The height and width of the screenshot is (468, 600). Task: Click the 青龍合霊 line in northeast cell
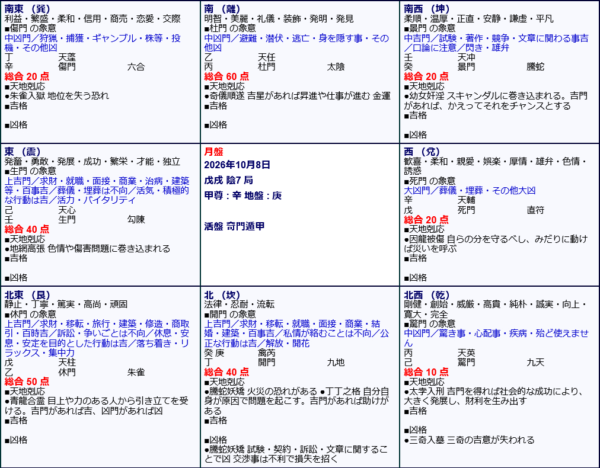[x=97, y=406]
